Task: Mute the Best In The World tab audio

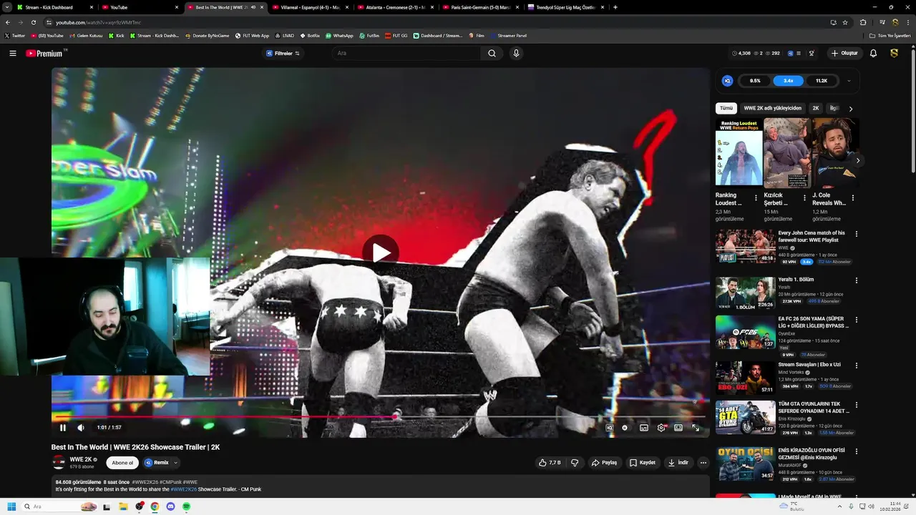Action: point(253,7)
